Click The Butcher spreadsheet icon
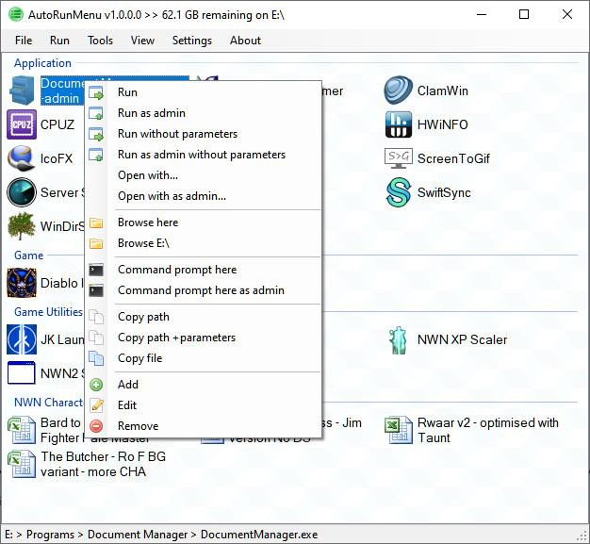The width and height of the screenshot is (590, 544). [22, 464]
